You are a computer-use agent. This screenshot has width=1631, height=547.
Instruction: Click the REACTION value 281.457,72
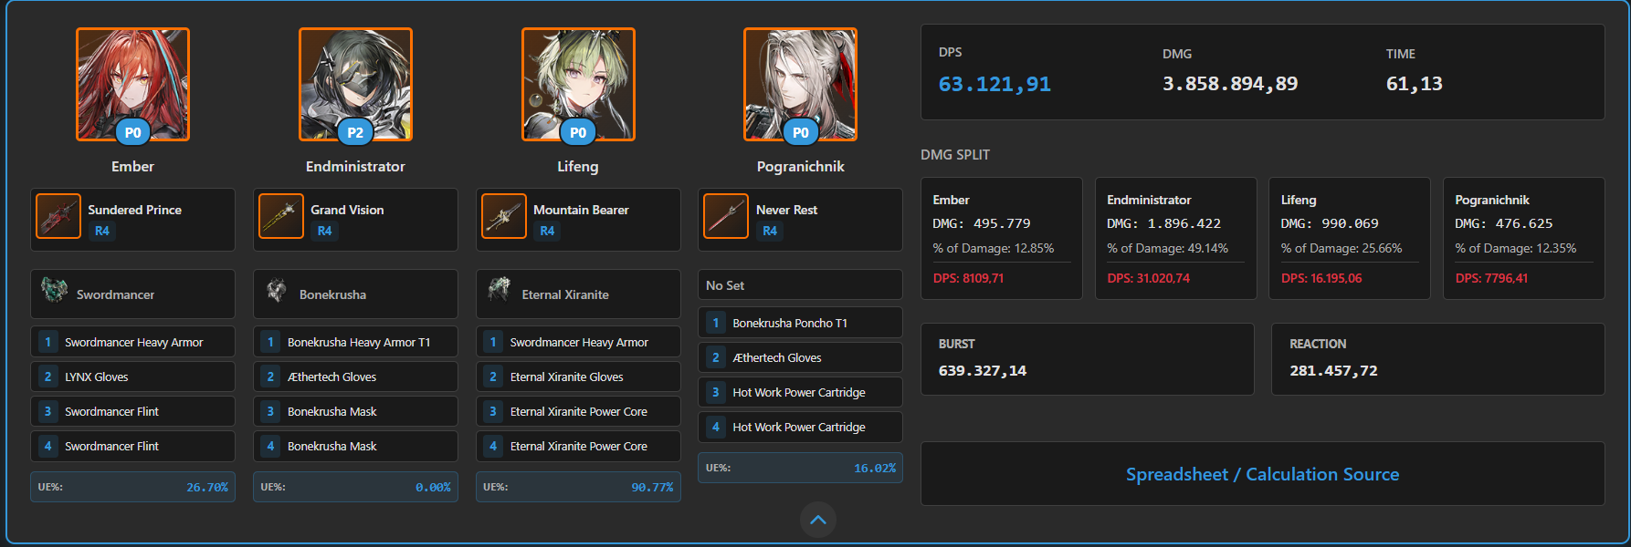click(1333, 371)
